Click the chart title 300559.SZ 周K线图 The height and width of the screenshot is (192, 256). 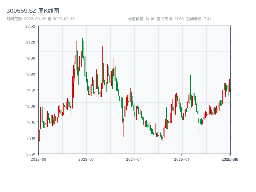[x=33, y=11]
